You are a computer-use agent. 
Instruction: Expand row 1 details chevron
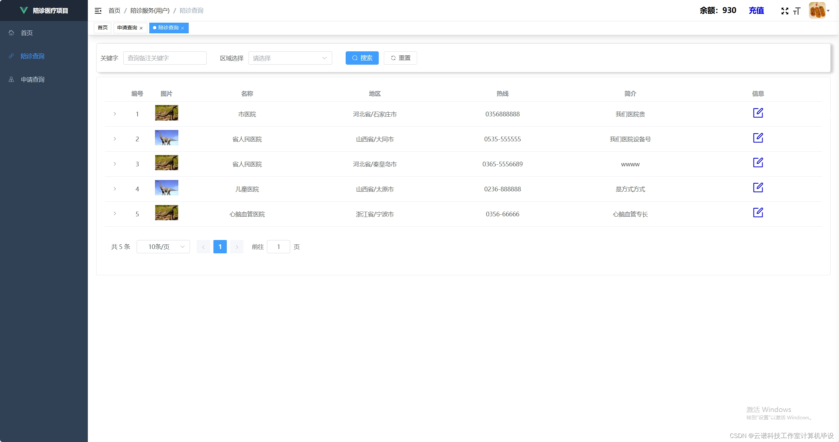pos(115,114)
